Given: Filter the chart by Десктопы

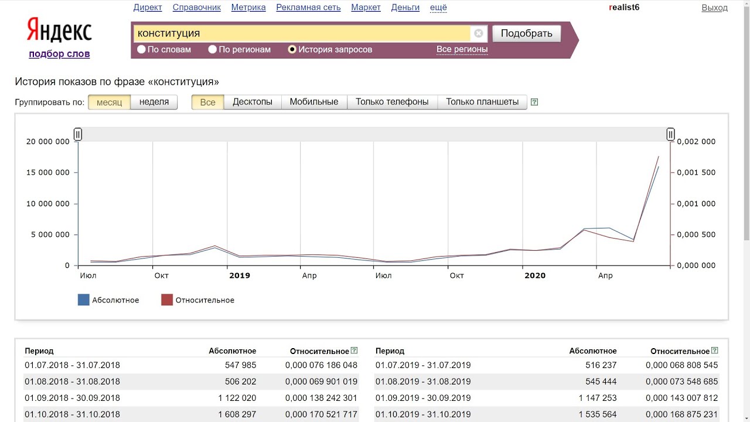Looking at the screenshot, I should (x=253, y=102).
